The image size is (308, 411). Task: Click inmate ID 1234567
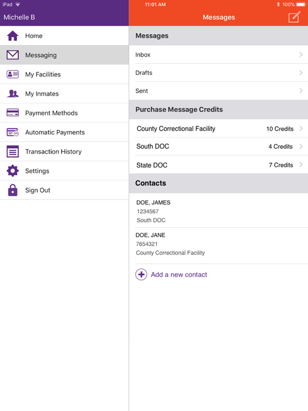point(148,211)
